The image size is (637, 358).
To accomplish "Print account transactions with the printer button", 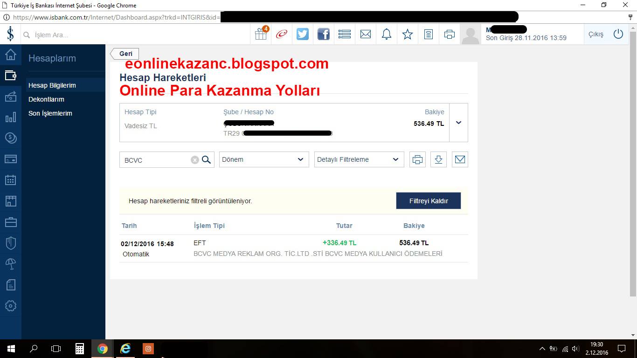I will tap(417, 159).
